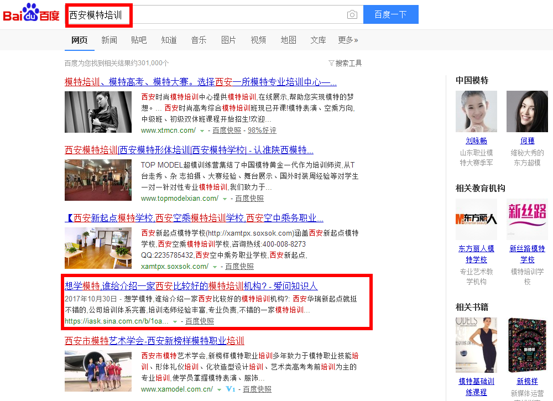The image size is (553, 401).
Task: Open the 贴吧 tab
Action: 139,40
